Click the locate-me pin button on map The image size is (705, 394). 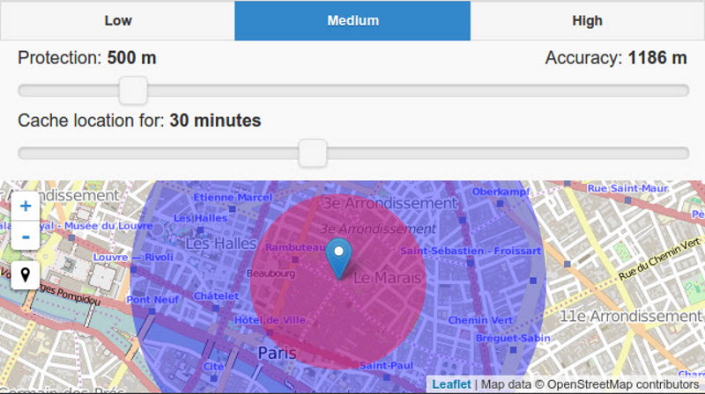[x=26, y=274]
